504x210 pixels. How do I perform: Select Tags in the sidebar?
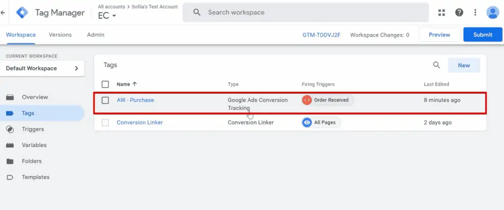pos(42,113)
